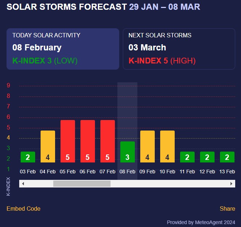The height and width of the screenshot is (227, 241).
Task: Select the yellow 09 Feb bar
Action: tap(147, 146)
